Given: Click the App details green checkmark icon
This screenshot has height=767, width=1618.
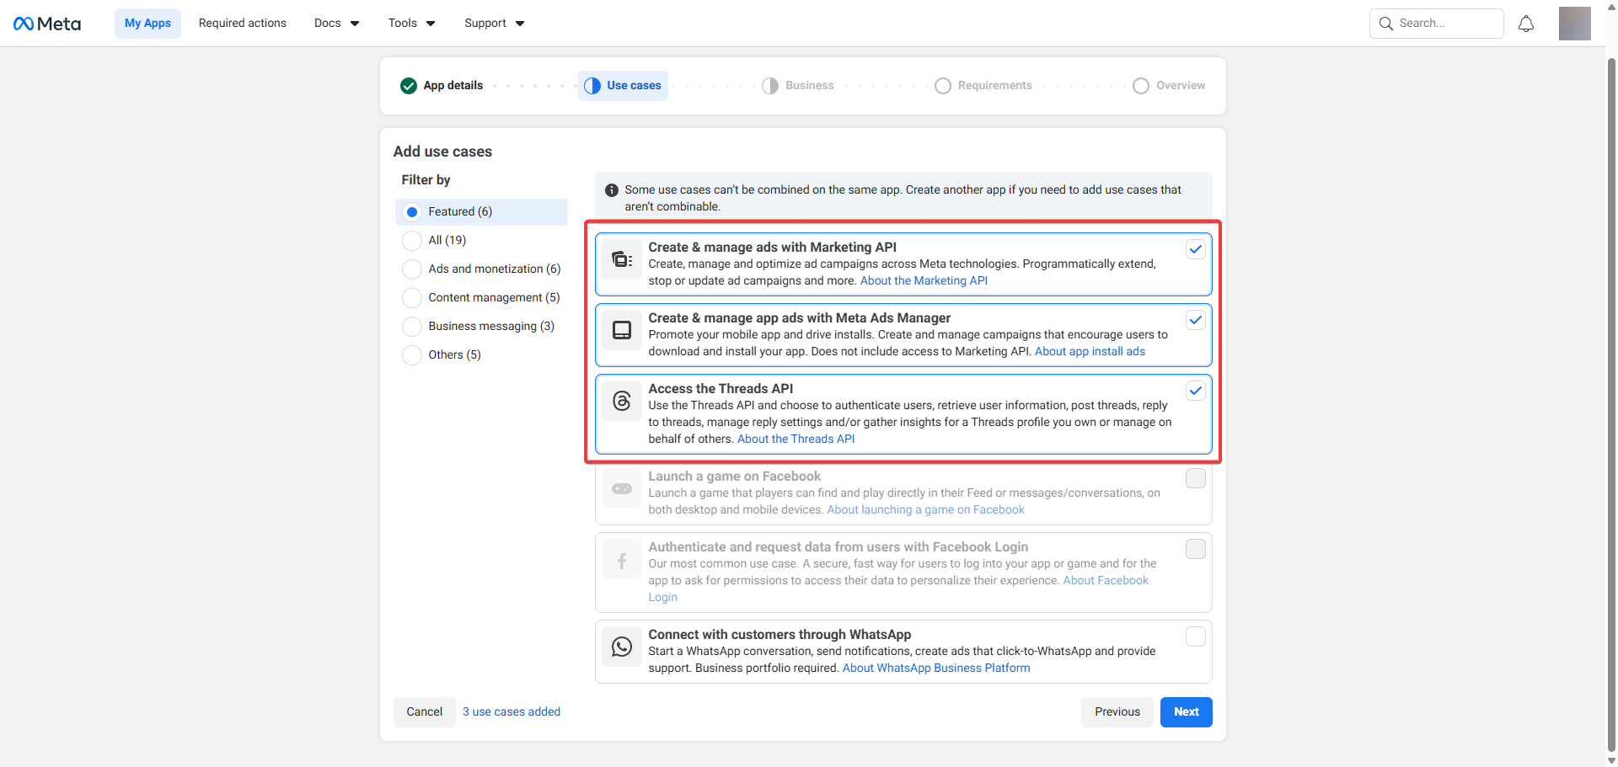Looking at the screenshot, I should [x=409, y=86].
